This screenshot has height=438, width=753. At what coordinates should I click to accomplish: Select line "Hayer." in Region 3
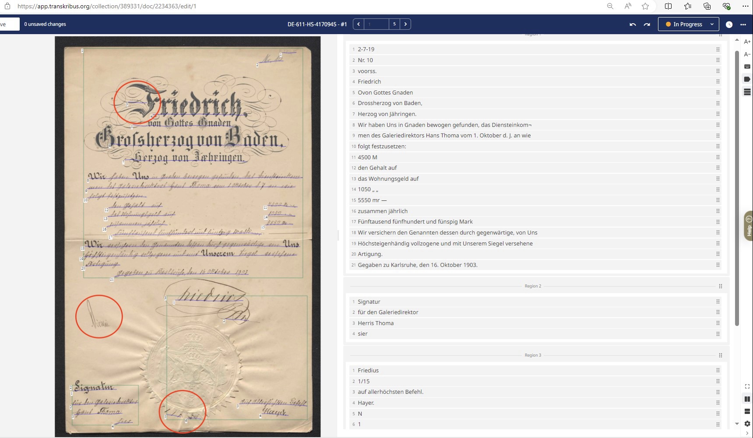tap(535, 403)
